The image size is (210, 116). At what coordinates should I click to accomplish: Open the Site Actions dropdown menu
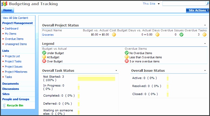point(198,10)
